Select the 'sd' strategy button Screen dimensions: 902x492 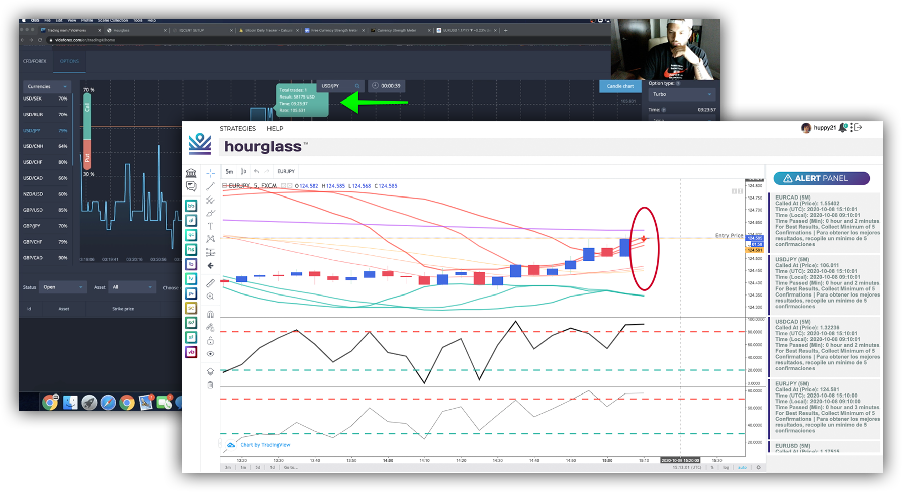tap(191, 323)
